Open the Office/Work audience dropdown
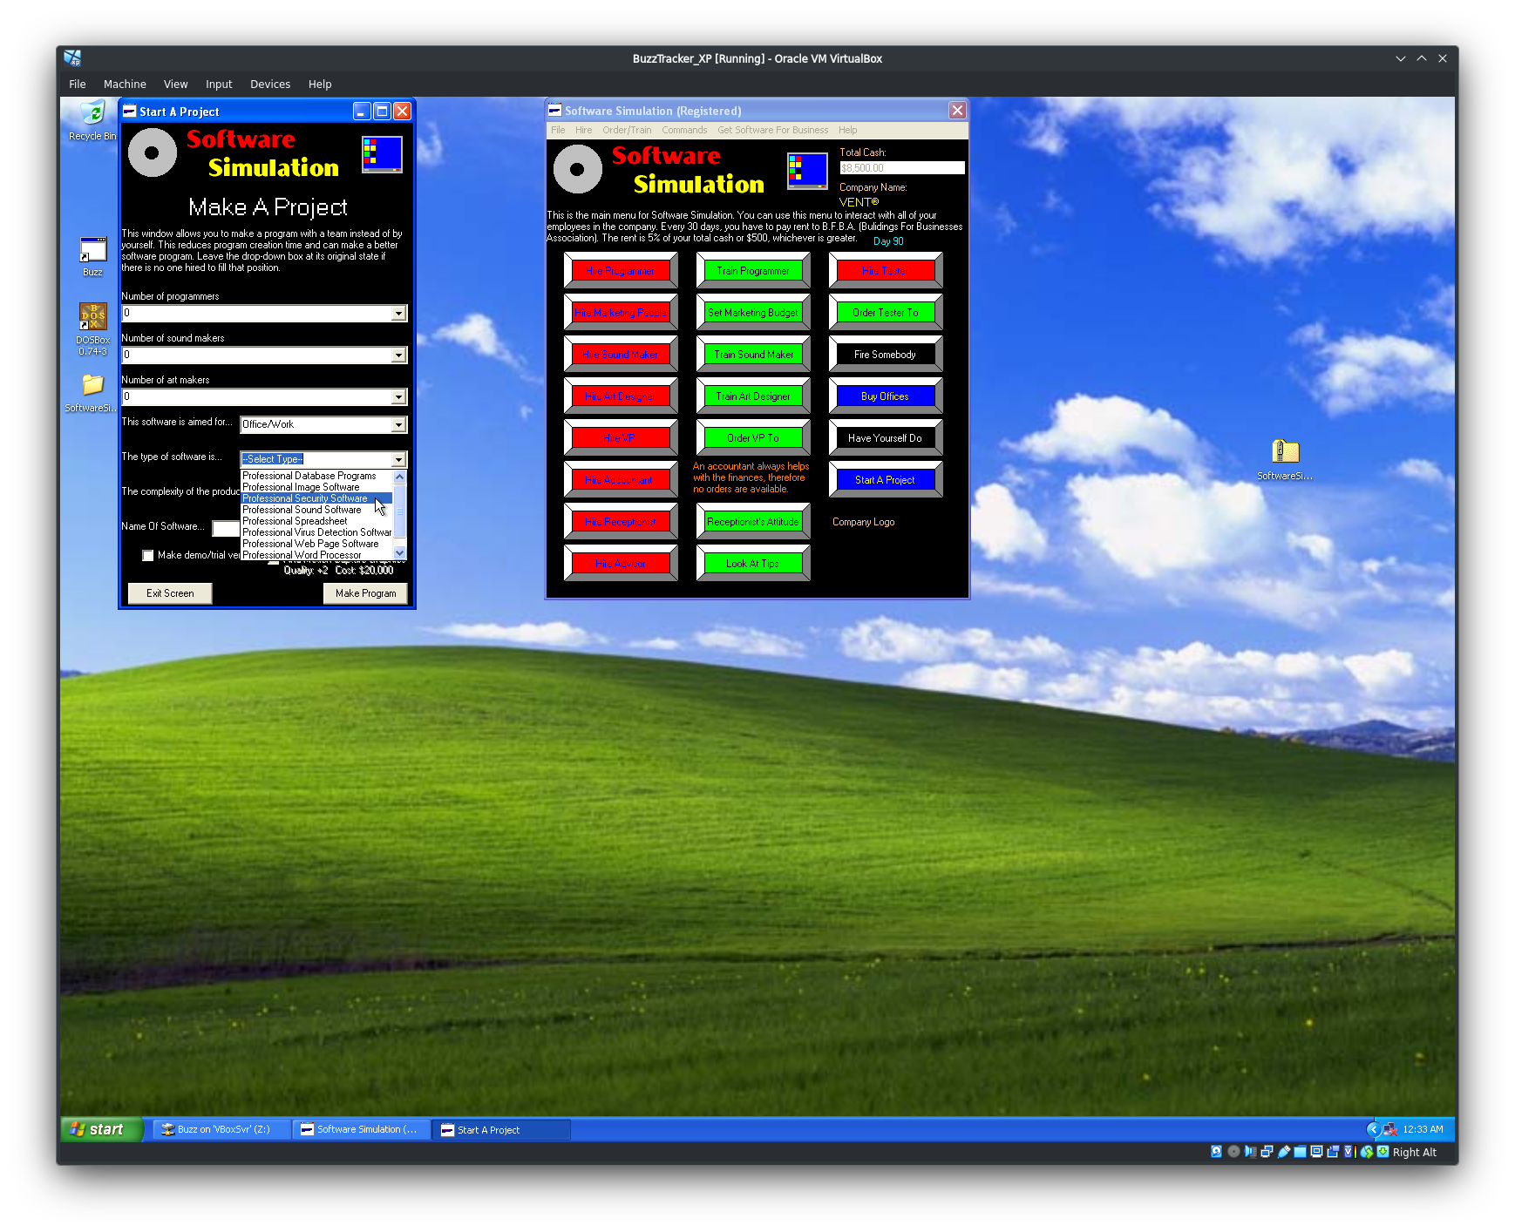 pyautogui.click(x=399, y=425)
